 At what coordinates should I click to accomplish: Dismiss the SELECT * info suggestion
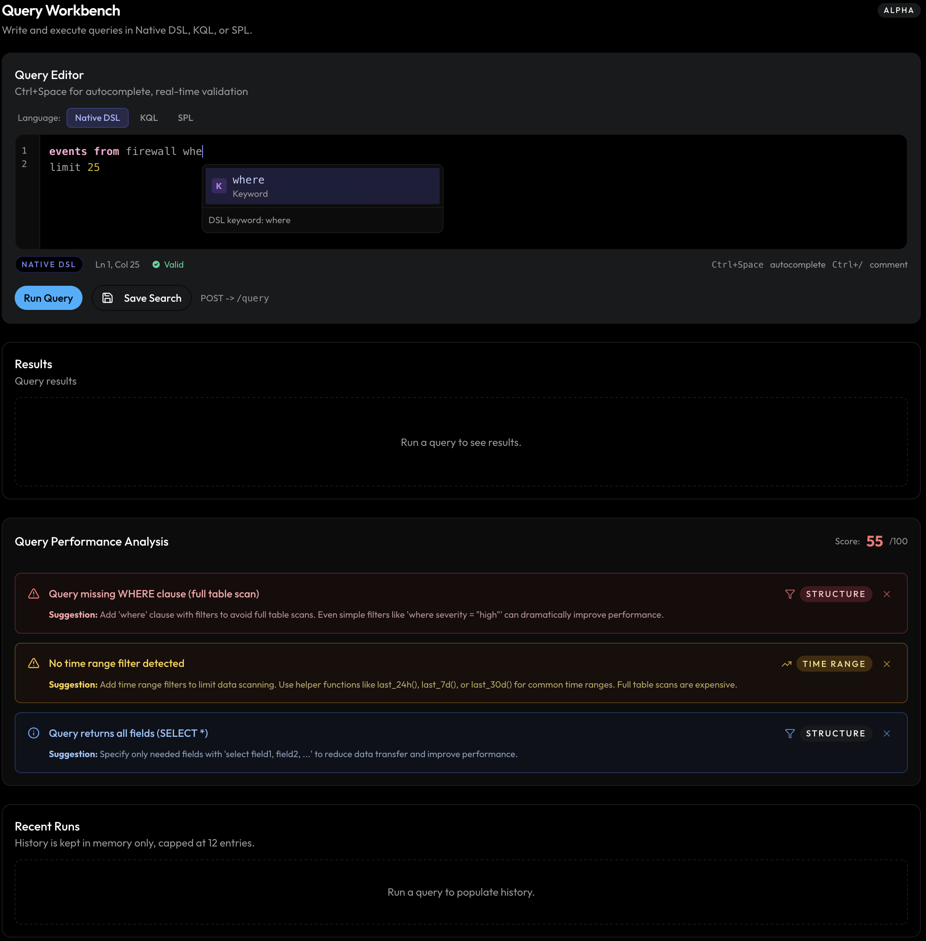(x=887, y=733)
